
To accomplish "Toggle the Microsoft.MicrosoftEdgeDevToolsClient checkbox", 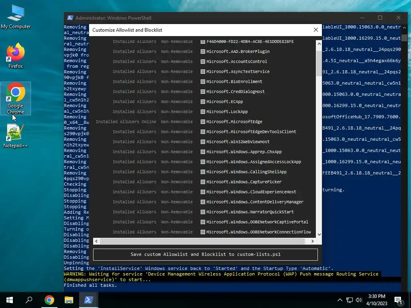I will pos(203,132).
